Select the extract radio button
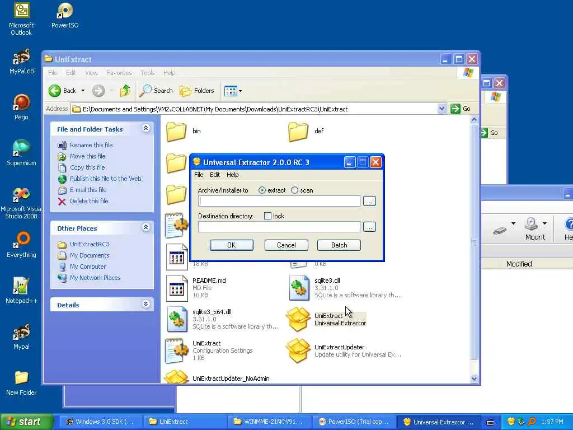 (262, 190)
